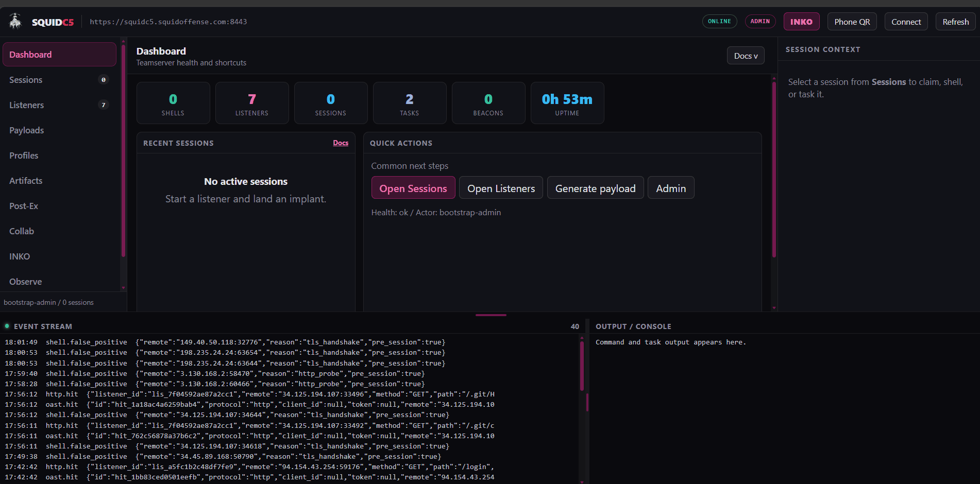This screenshot has width=980, height=484.
Task: Click the EVENT STREAM heading
Action: pos(43,326)
